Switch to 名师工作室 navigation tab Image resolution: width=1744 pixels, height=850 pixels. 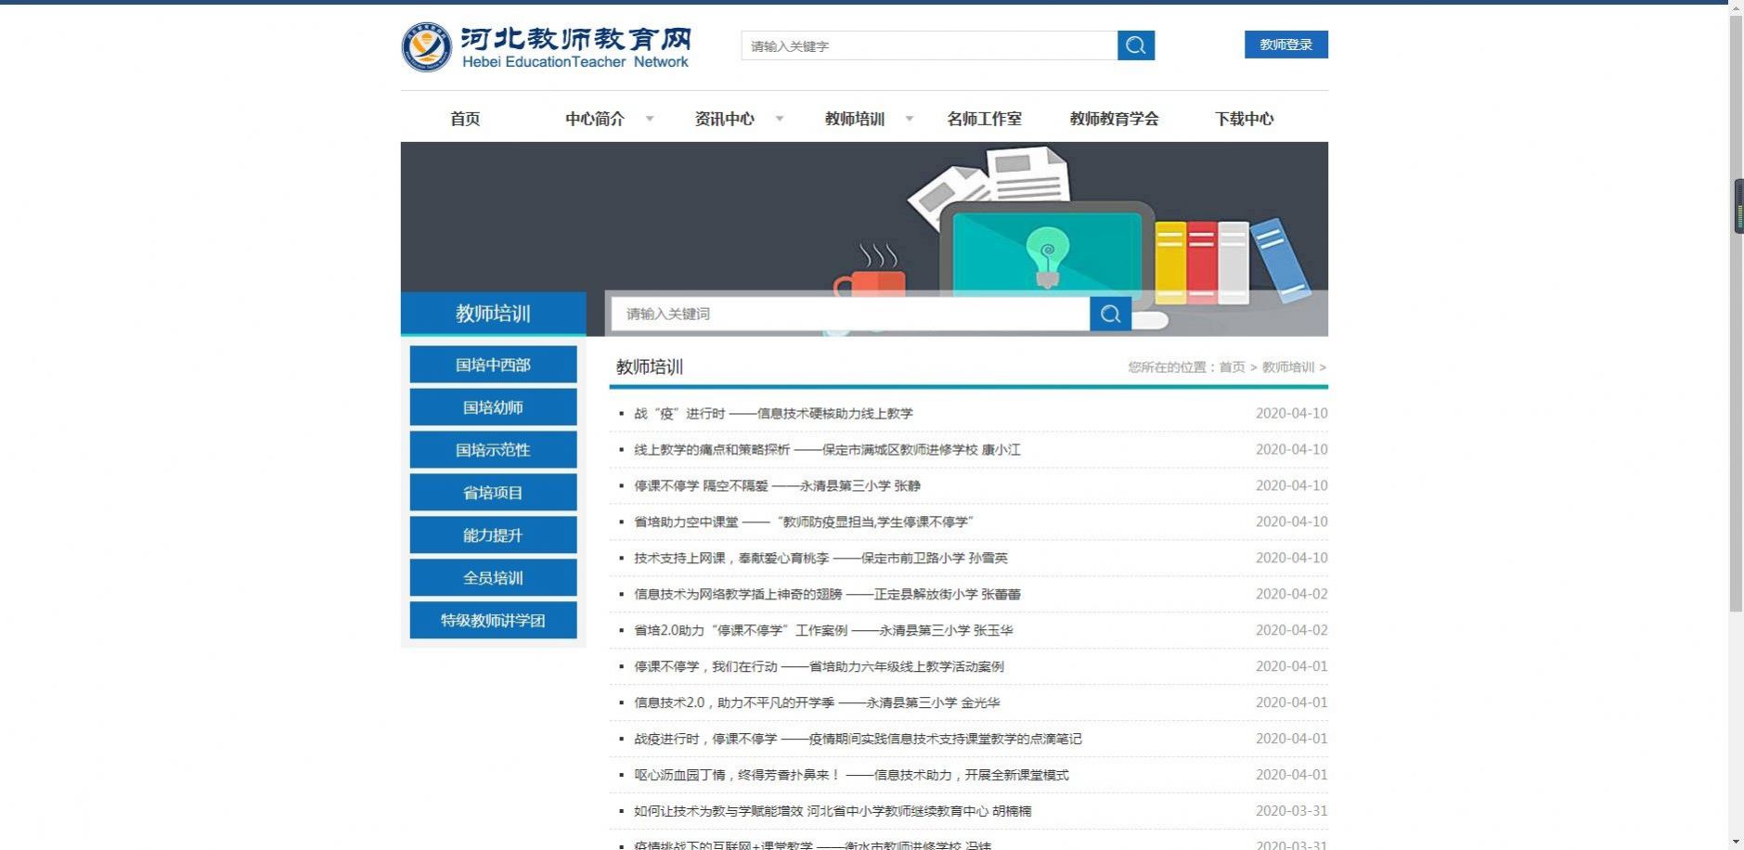[x=984, y=118]
